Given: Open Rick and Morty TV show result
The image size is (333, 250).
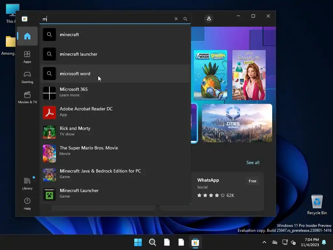Looking at the screenshot, I should tap(115, 132).
